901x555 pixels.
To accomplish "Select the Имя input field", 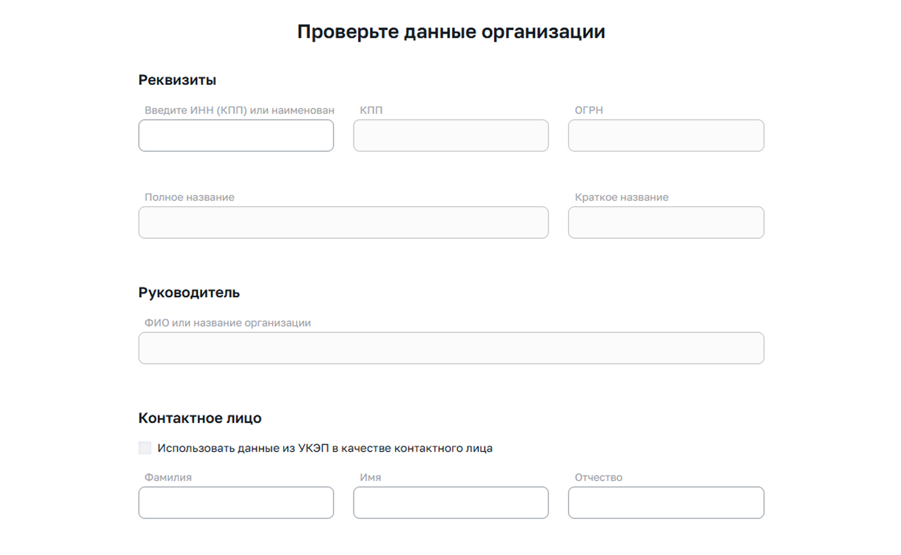I will coord(450,503).
